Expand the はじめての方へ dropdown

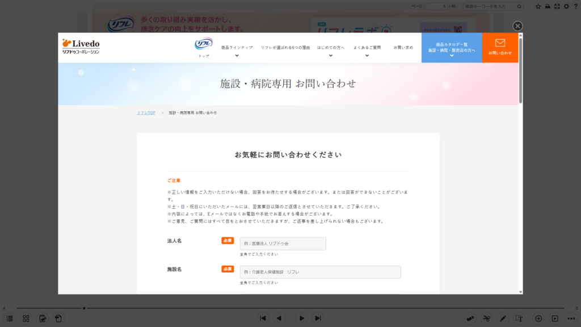(331, 51)
